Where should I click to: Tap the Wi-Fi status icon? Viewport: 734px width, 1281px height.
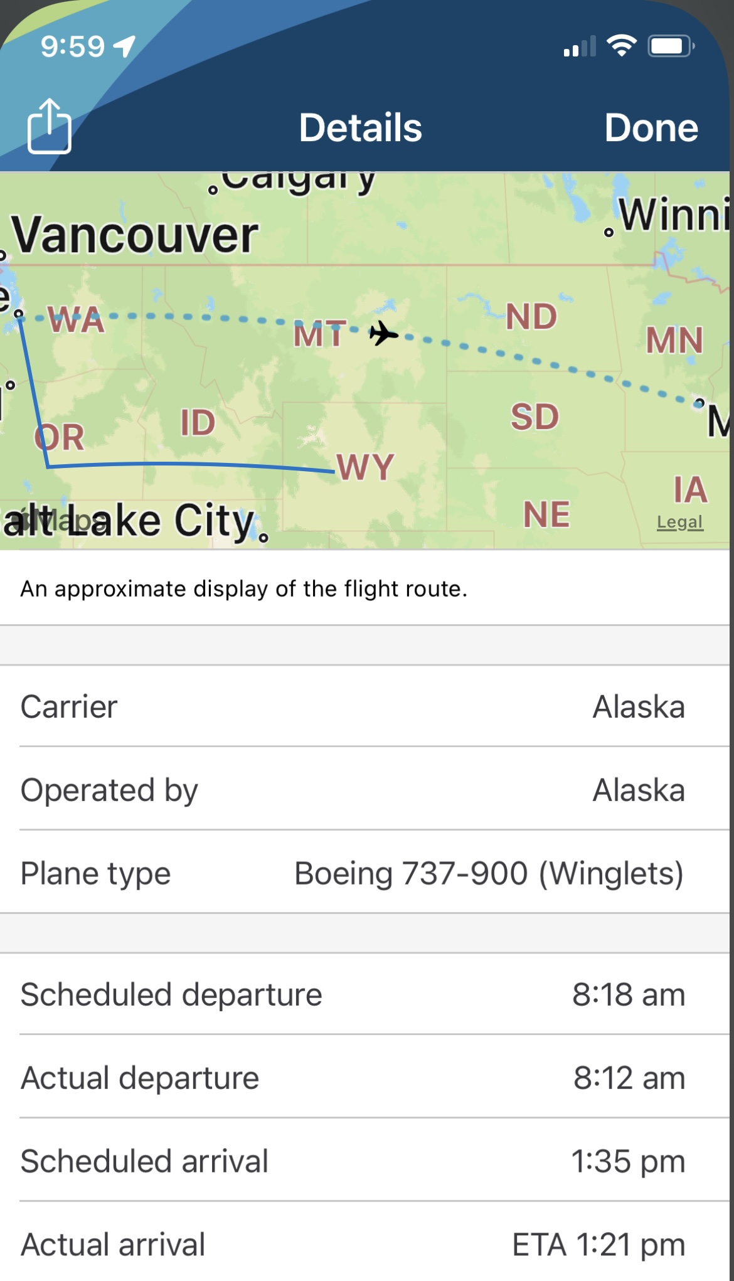click(621, 46)
